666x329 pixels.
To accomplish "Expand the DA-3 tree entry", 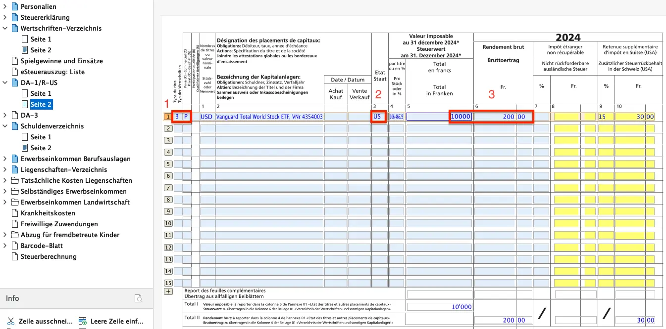I will pyautogui.click(x=5, y=115).
